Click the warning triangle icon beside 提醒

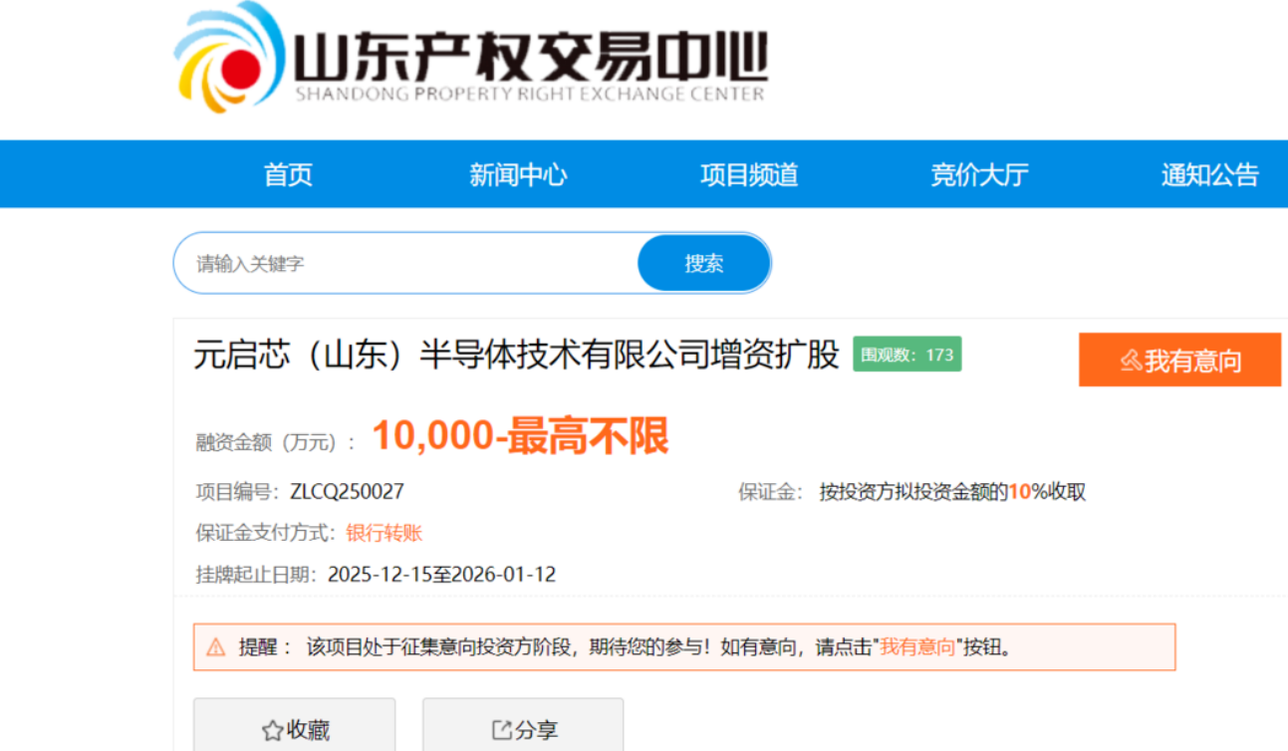216,647
